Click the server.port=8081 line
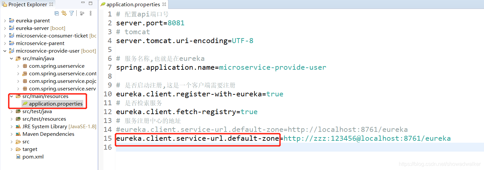The width and height of the screenshot is (484, 170). click(150, 23)
